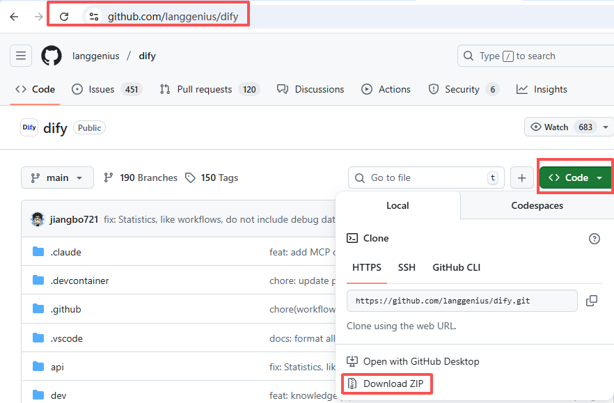The height and width of the screenshot is (403, 614).
Task: Click the clone URL text field
Action: (462, 301)
